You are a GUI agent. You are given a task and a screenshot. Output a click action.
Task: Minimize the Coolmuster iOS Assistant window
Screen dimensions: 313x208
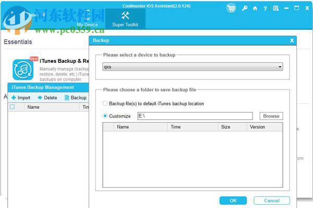coord(286,8)
